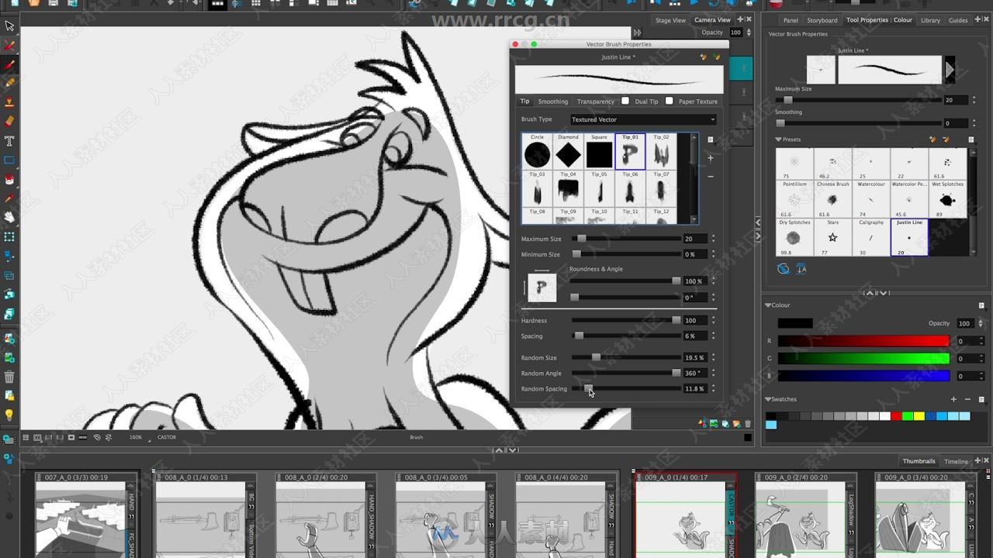993x558 pixels.
Task: Click the red R colour slider
Action: [x=863, y=341]
